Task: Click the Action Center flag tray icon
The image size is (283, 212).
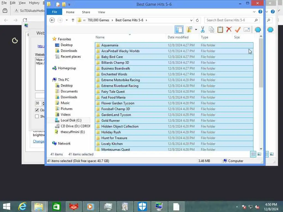Action: 244,207
